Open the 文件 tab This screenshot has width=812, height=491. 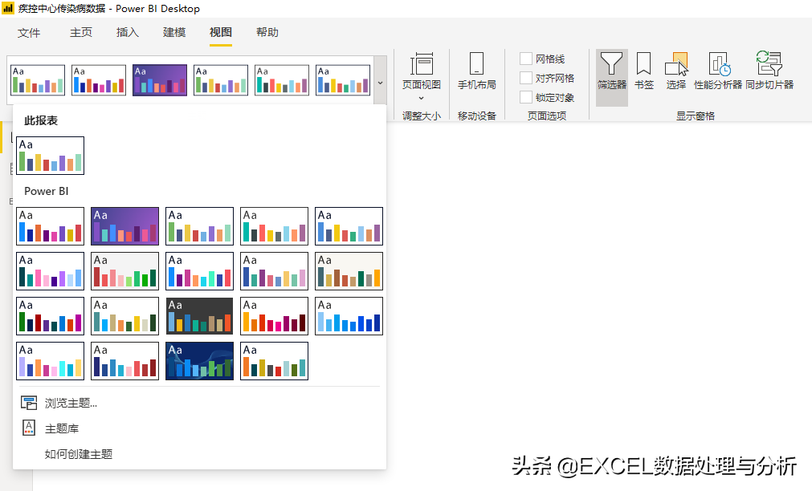[29, 33]
